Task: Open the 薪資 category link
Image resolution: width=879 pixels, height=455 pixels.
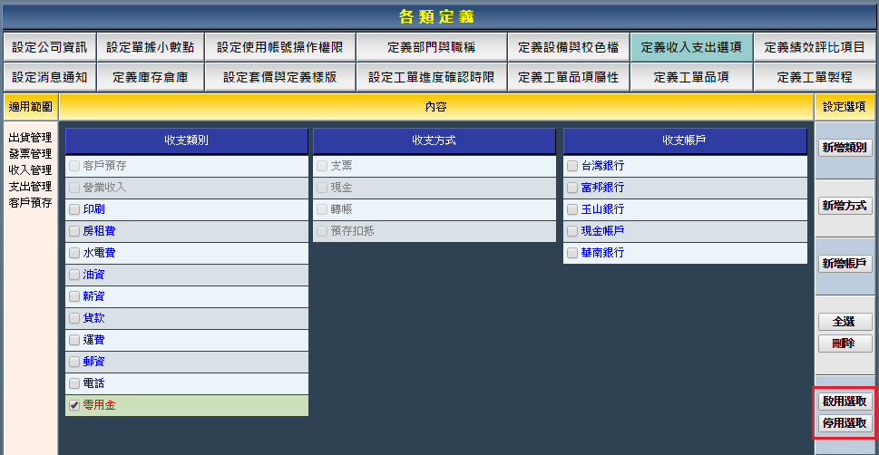Action: tap(93, 296)
